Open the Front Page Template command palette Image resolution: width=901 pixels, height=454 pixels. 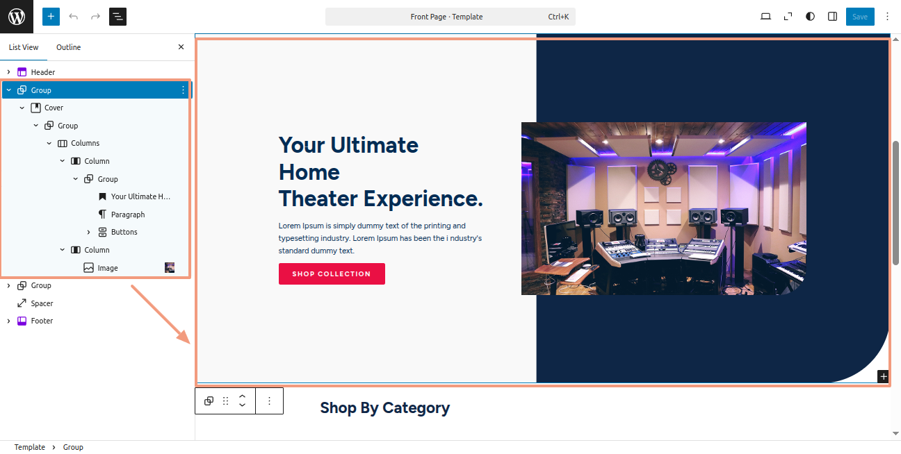(x=450, y=17)
